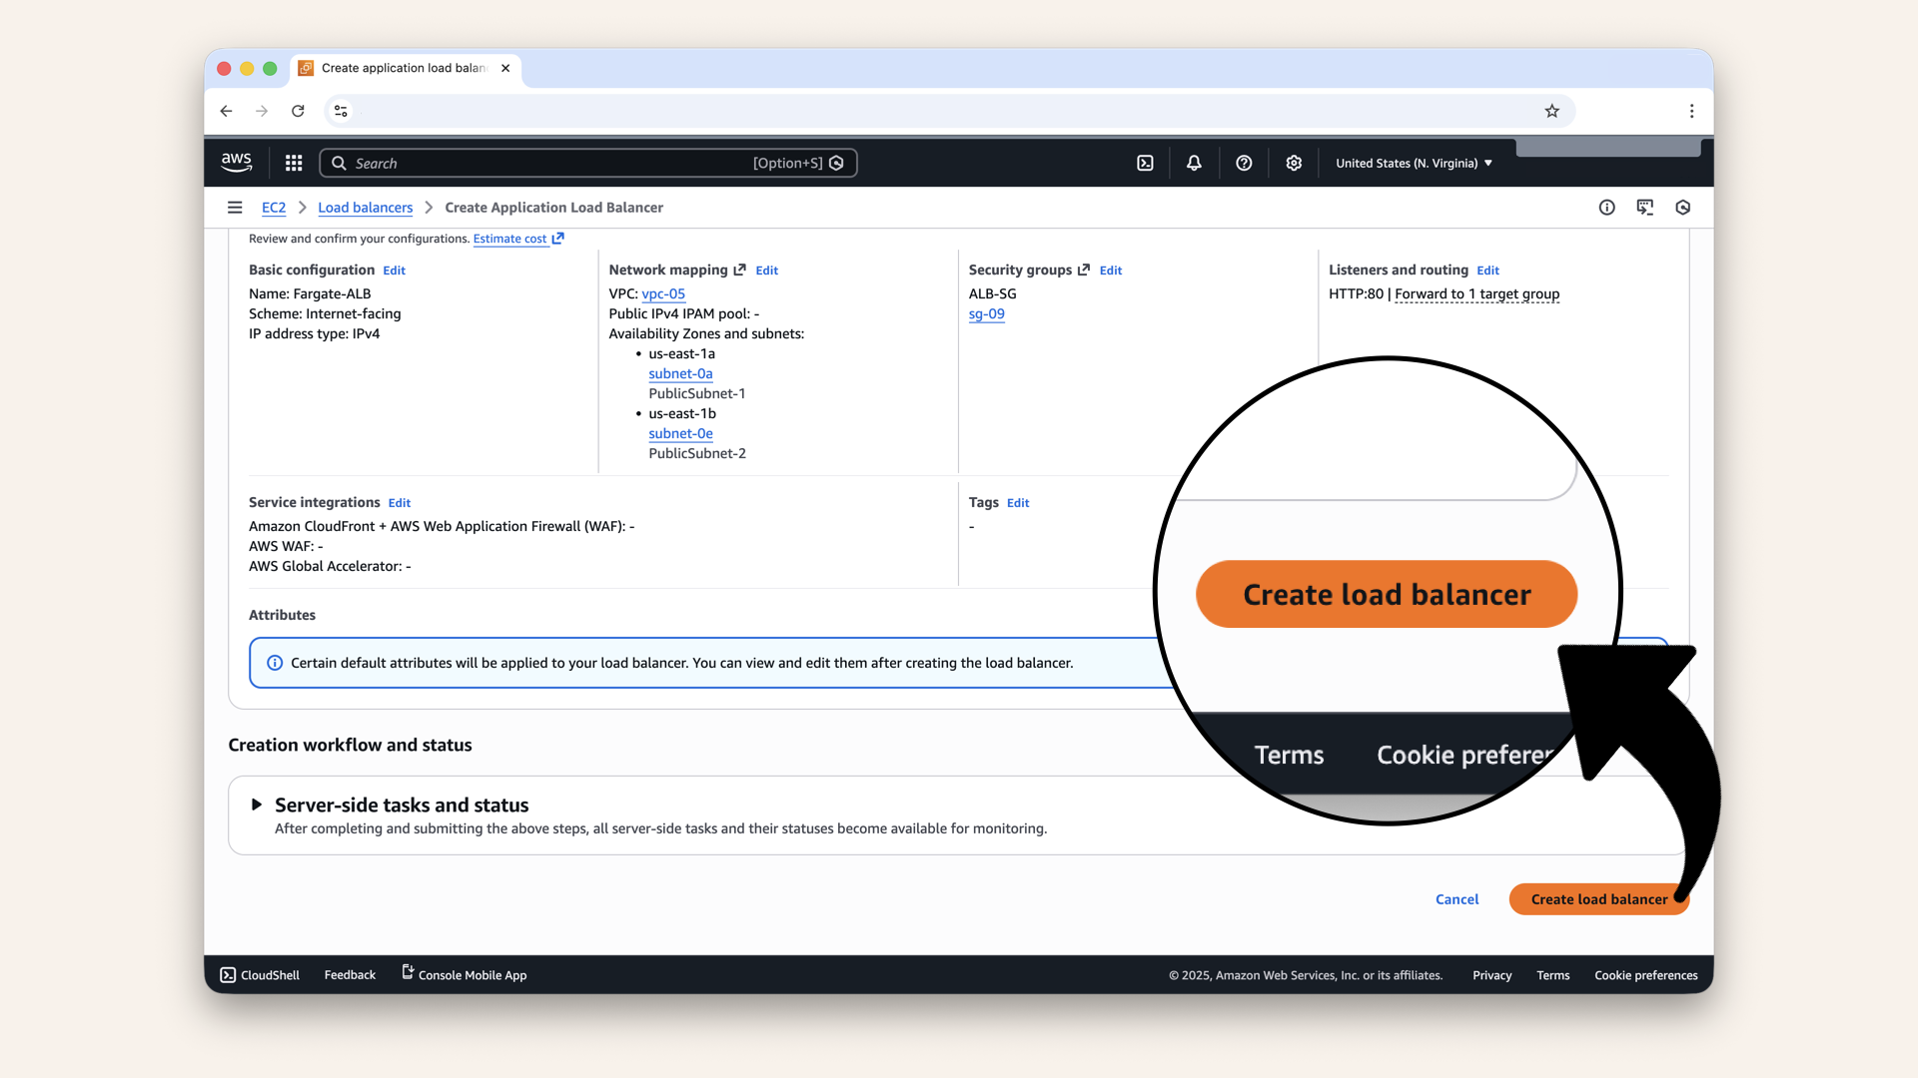Open the settings gear icon
Screen dimensions: 1918x1078
coord(1294,163)
